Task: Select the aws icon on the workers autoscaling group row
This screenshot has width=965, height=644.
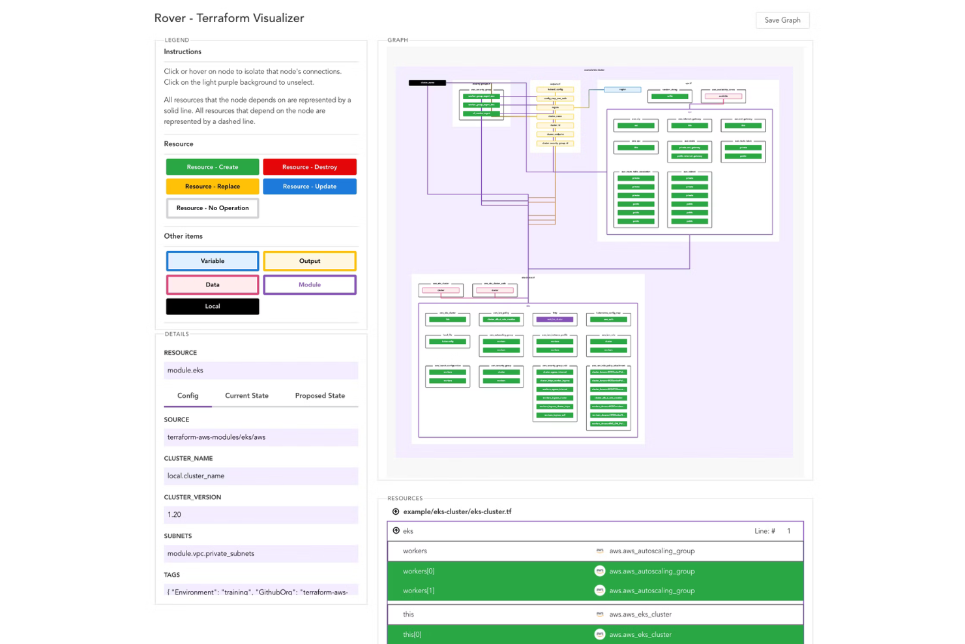Action: coord(600,551)
